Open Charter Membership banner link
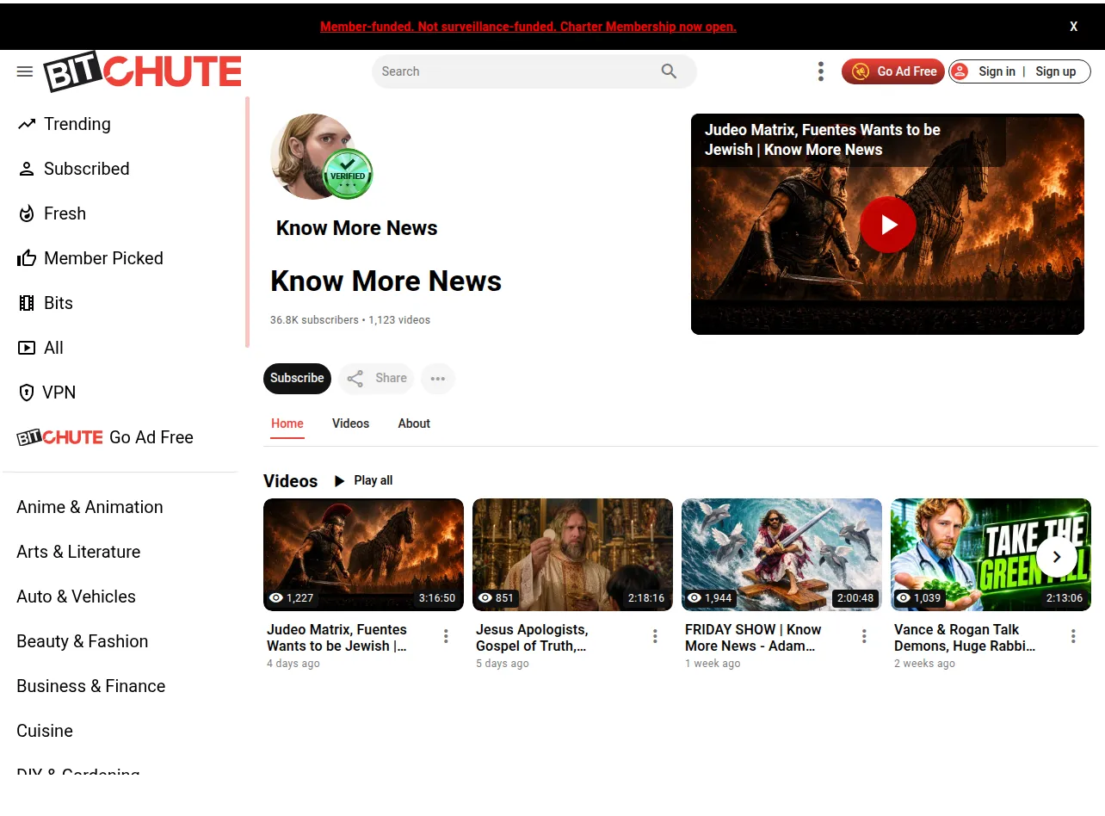This screenshot has height=816, width=1105. tap(528, 27)
